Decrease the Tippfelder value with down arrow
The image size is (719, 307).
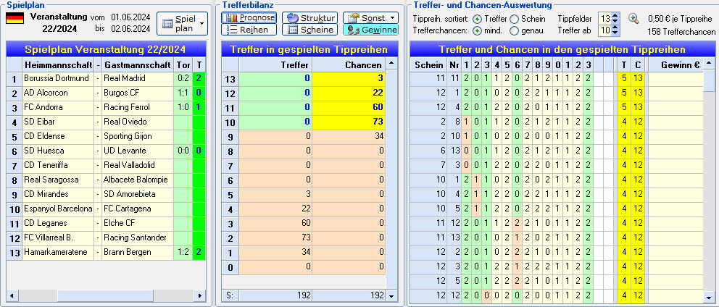tap(615, 22)
